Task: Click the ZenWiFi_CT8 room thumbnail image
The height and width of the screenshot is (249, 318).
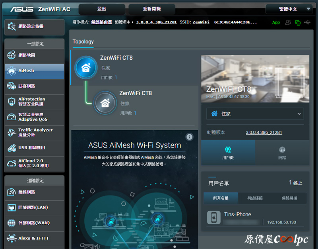Action: point(255,78)
